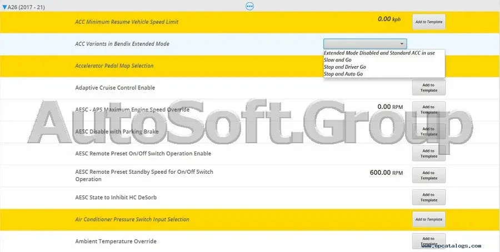Select 'Extended Mode Disabled and Standard ACC in use'

coord(379,53)
